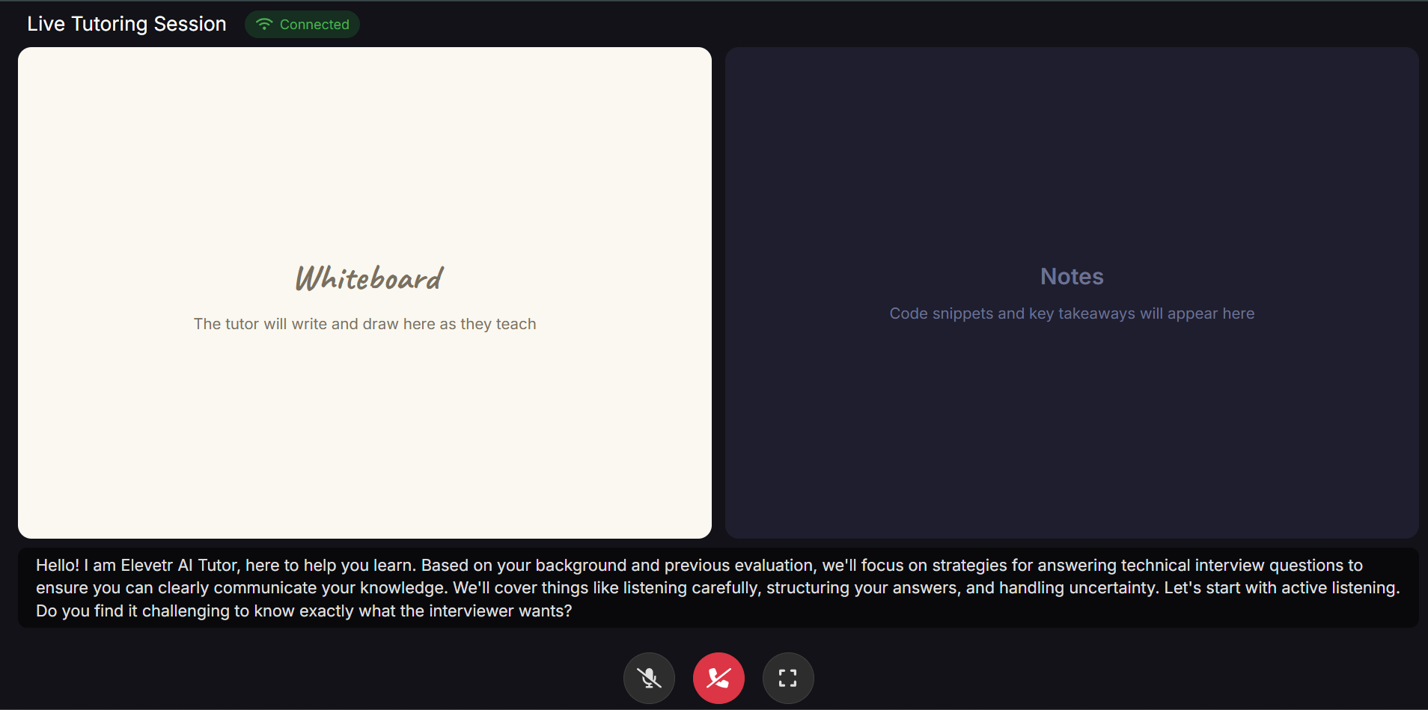Click the Live Tutoring Session title

126,24
